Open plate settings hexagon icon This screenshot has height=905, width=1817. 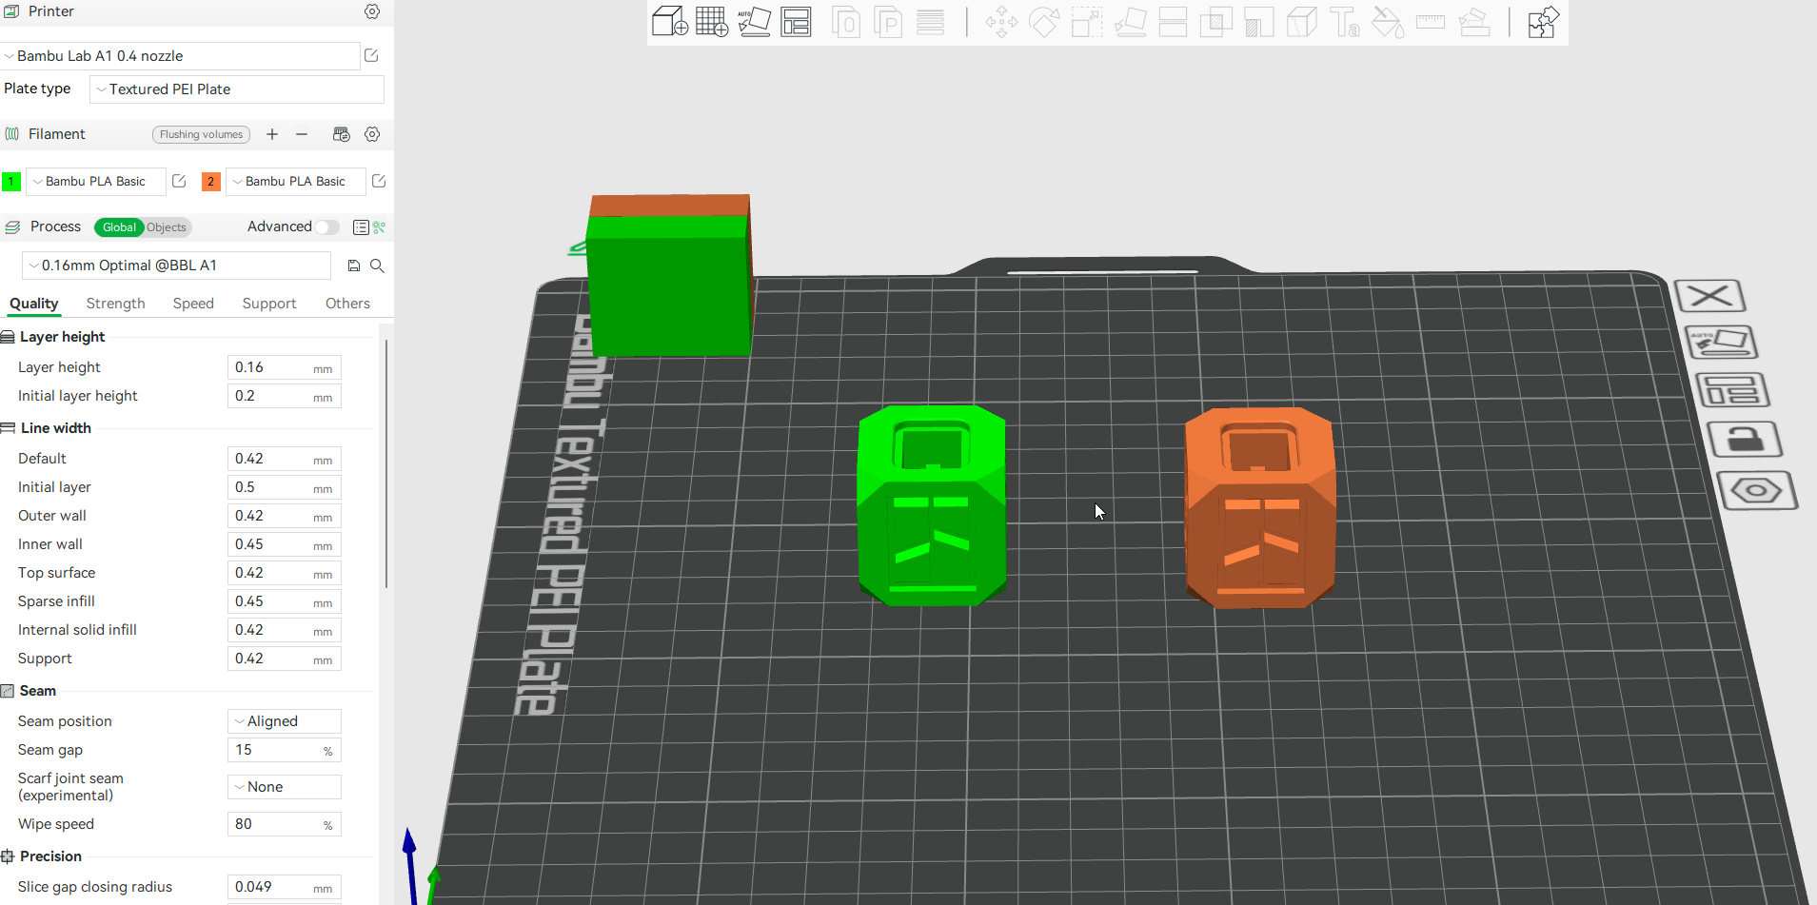click(x=1757, y=491)
